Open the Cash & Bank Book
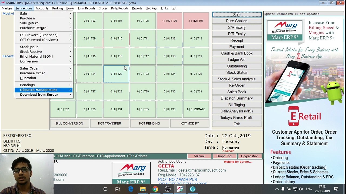The height and width of the screenshot is (194, 346). pos(237,53)
